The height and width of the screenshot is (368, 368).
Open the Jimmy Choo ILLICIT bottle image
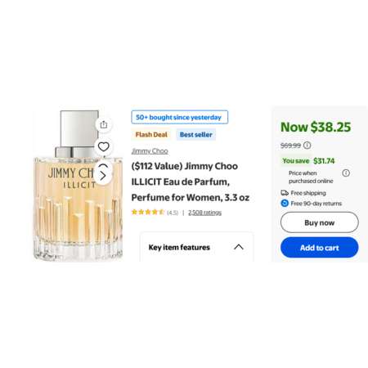(x=78, y=186)
